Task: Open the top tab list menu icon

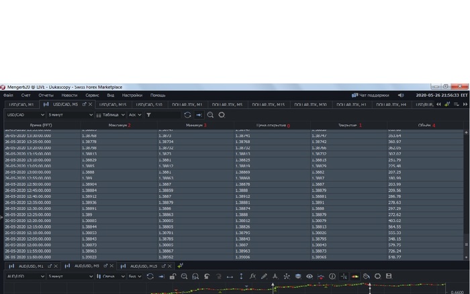Action: pos(457,104)
